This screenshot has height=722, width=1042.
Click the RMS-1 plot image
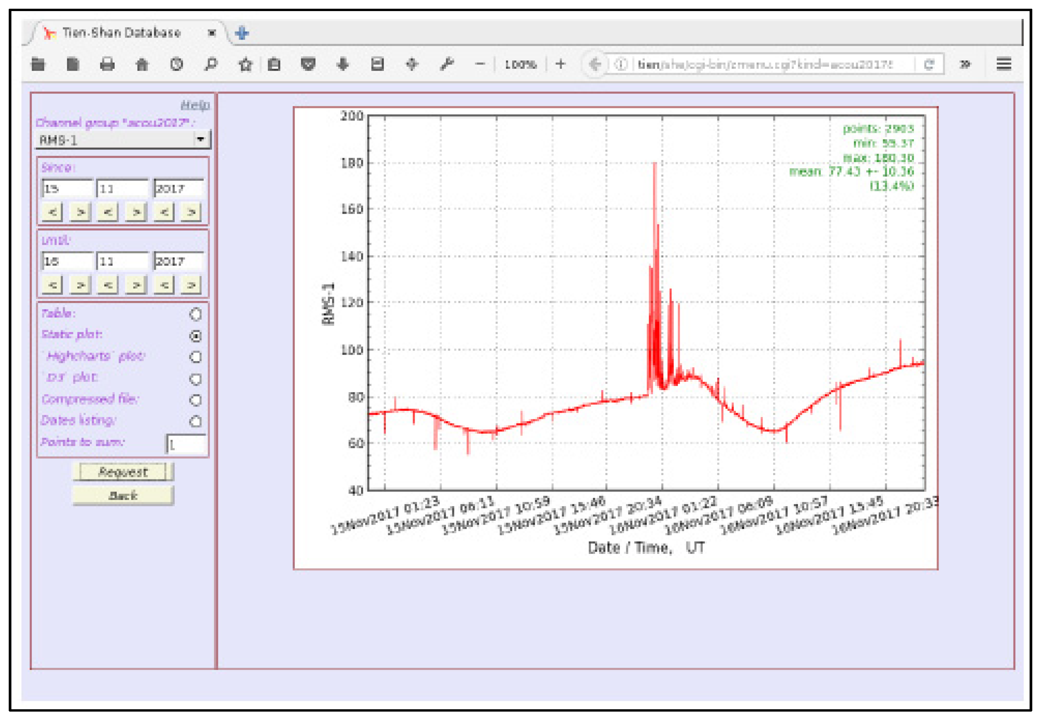click(616, 339)
